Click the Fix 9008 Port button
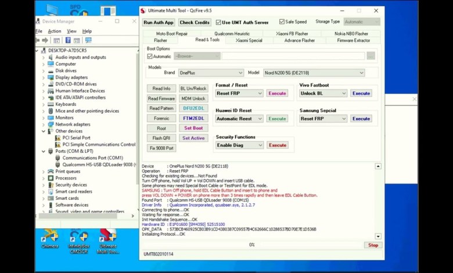 tap(161, 148)
